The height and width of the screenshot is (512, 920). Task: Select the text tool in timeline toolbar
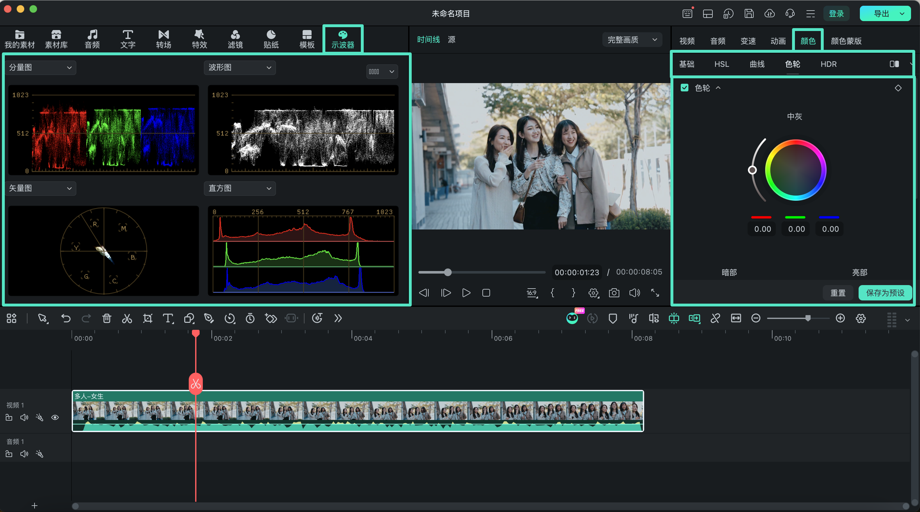coord(168,318)
